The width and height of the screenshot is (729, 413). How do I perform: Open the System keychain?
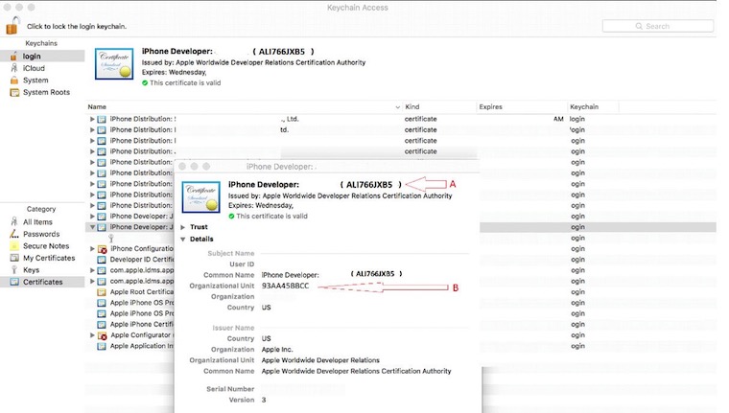(35, 80)
